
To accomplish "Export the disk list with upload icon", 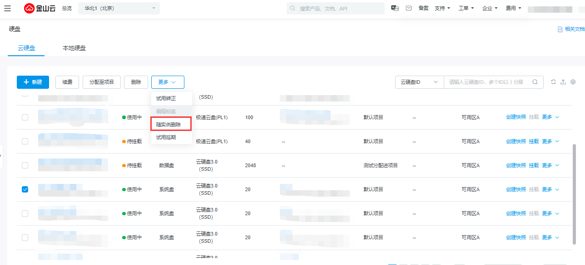I will [x=563, y=82].
